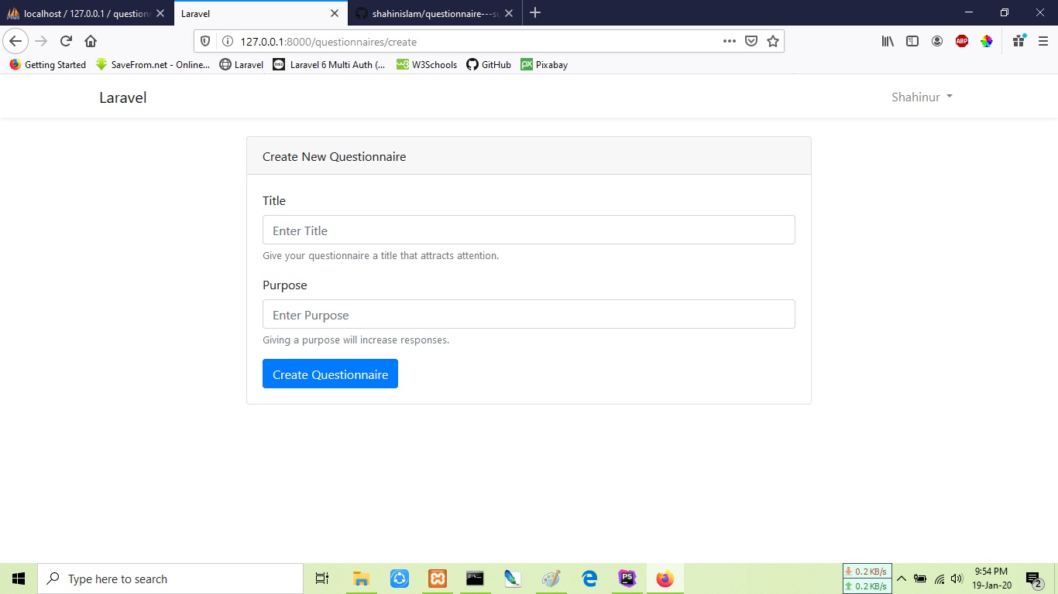Open PhpStorm from the taskbar

pos(627,578)
